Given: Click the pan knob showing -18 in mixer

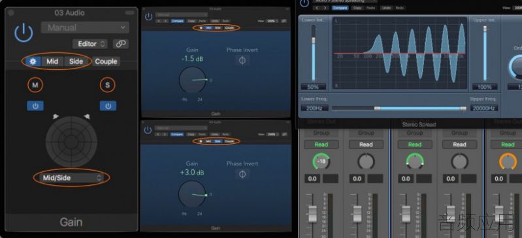Looking at the screenshot, I should [x=321, y=161].
